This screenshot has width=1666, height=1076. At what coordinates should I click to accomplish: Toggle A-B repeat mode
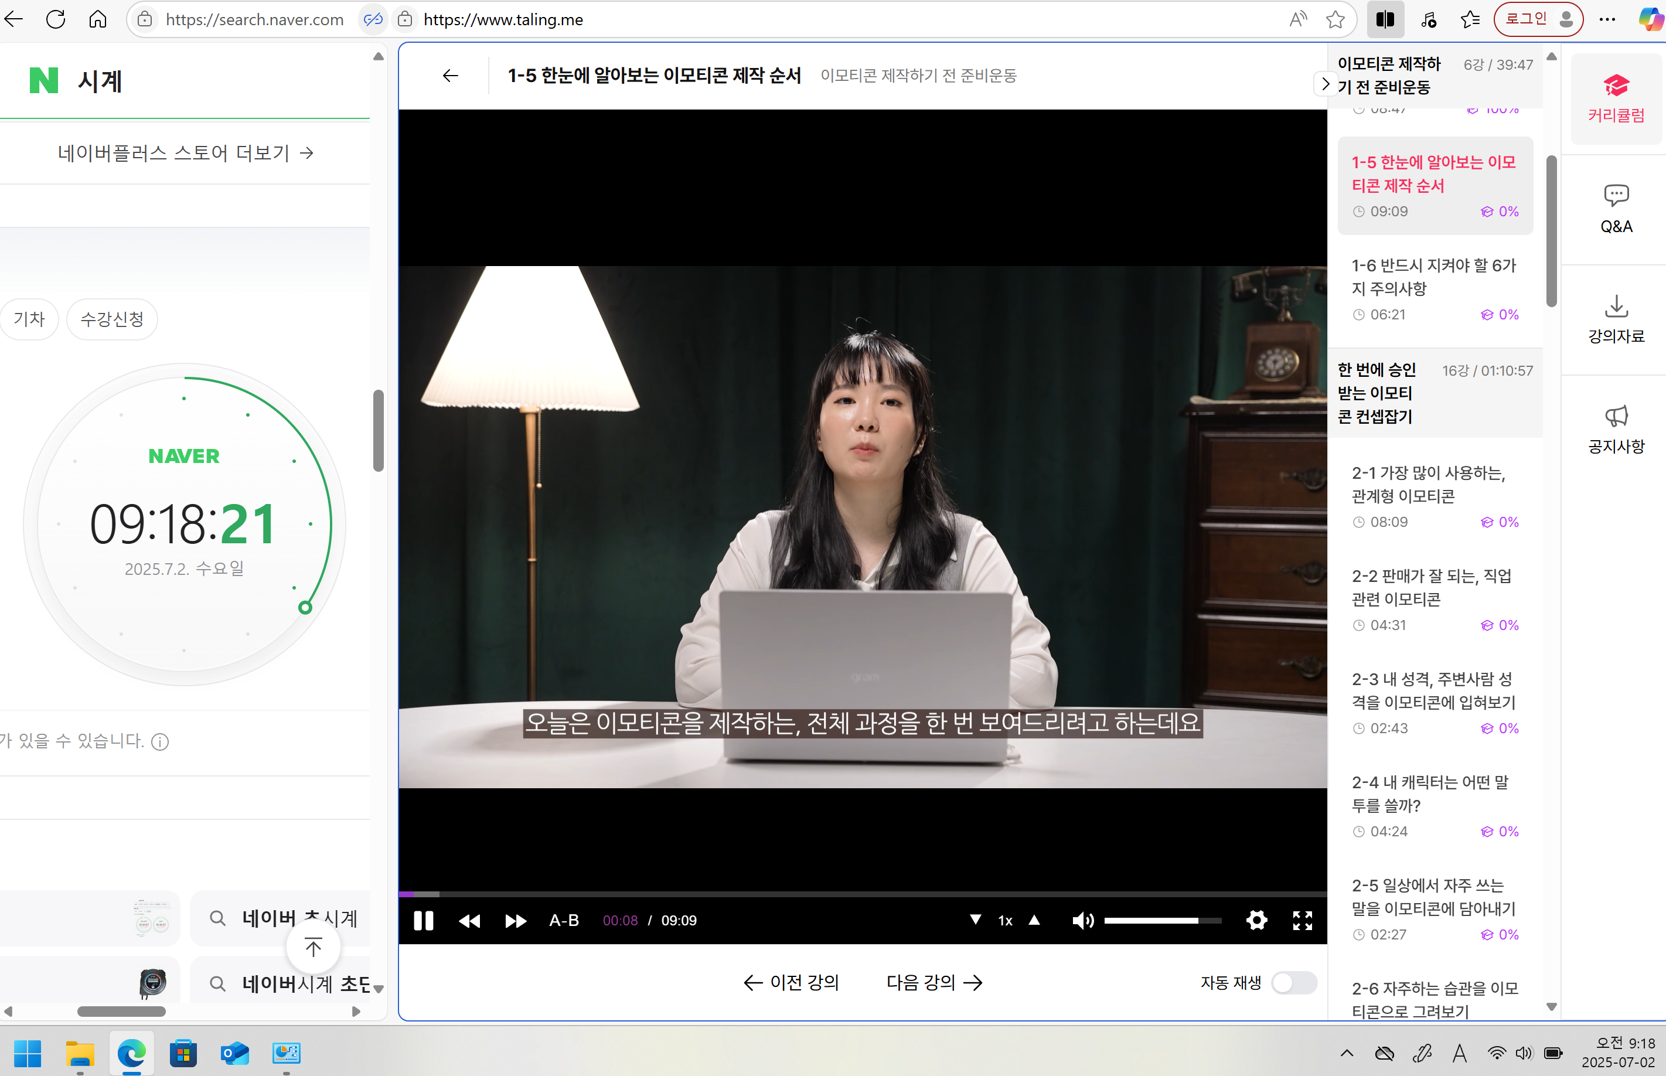coord(564,920)
